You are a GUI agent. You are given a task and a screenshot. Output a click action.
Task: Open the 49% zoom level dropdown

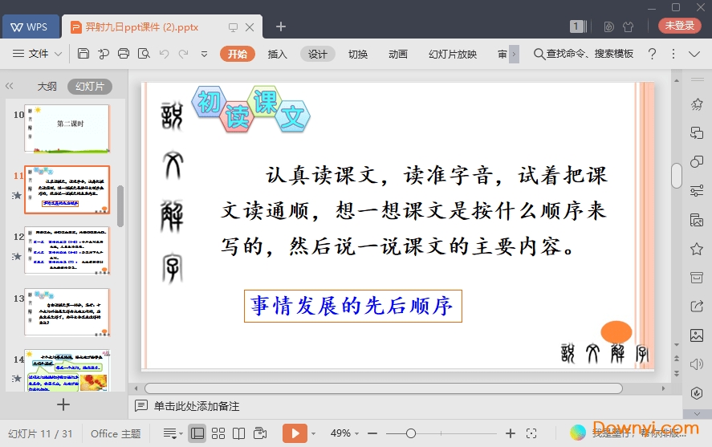coord(344,433)
